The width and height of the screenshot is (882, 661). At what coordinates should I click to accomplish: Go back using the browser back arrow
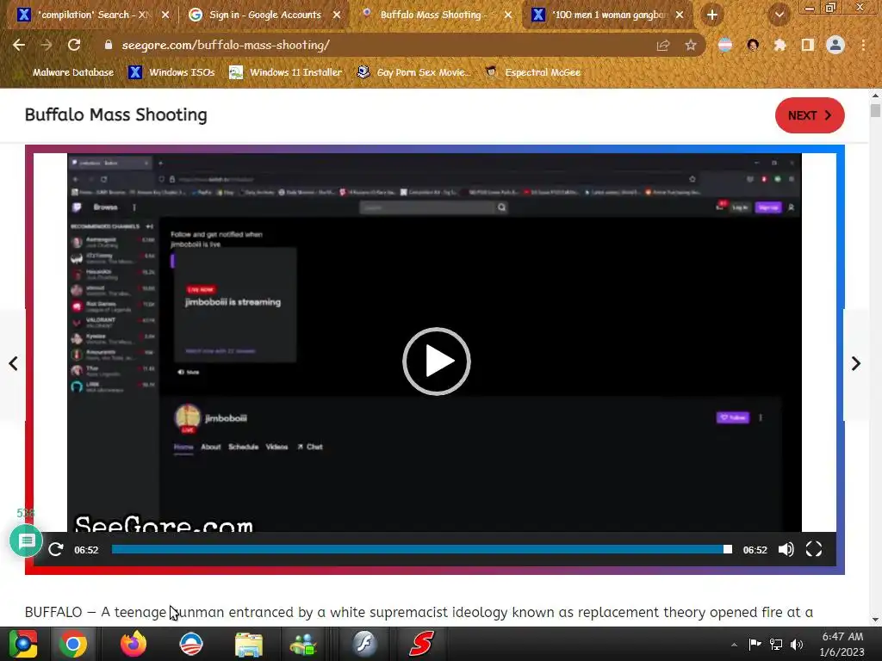[x=19, y=45]
